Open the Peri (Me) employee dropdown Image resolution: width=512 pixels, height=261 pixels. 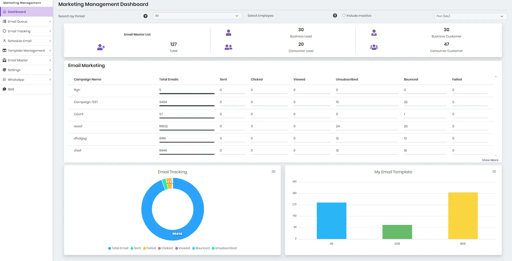[x=470, y=16]
